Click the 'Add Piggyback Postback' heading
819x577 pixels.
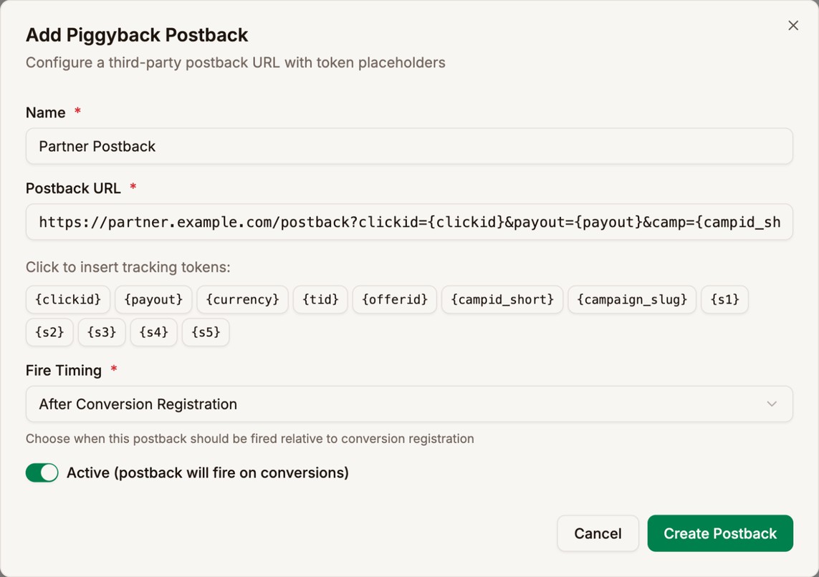pos(137,35)
